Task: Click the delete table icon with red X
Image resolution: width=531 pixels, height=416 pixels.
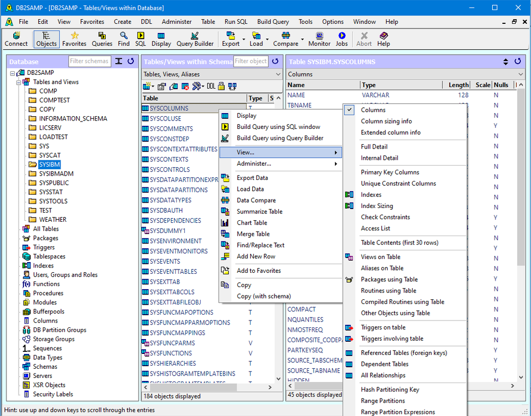Action: click(185, 86)
